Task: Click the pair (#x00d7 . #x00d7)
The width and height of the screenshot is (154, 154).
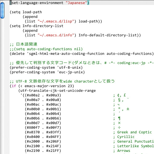Action: point(43,123)
